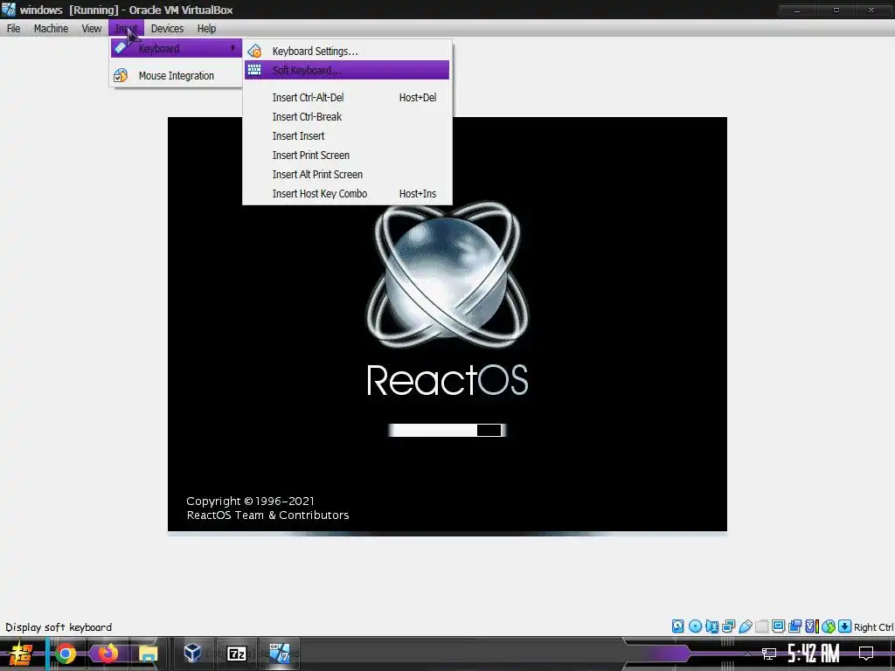
Task: Open the Devices menu
Action: (167, 29)
